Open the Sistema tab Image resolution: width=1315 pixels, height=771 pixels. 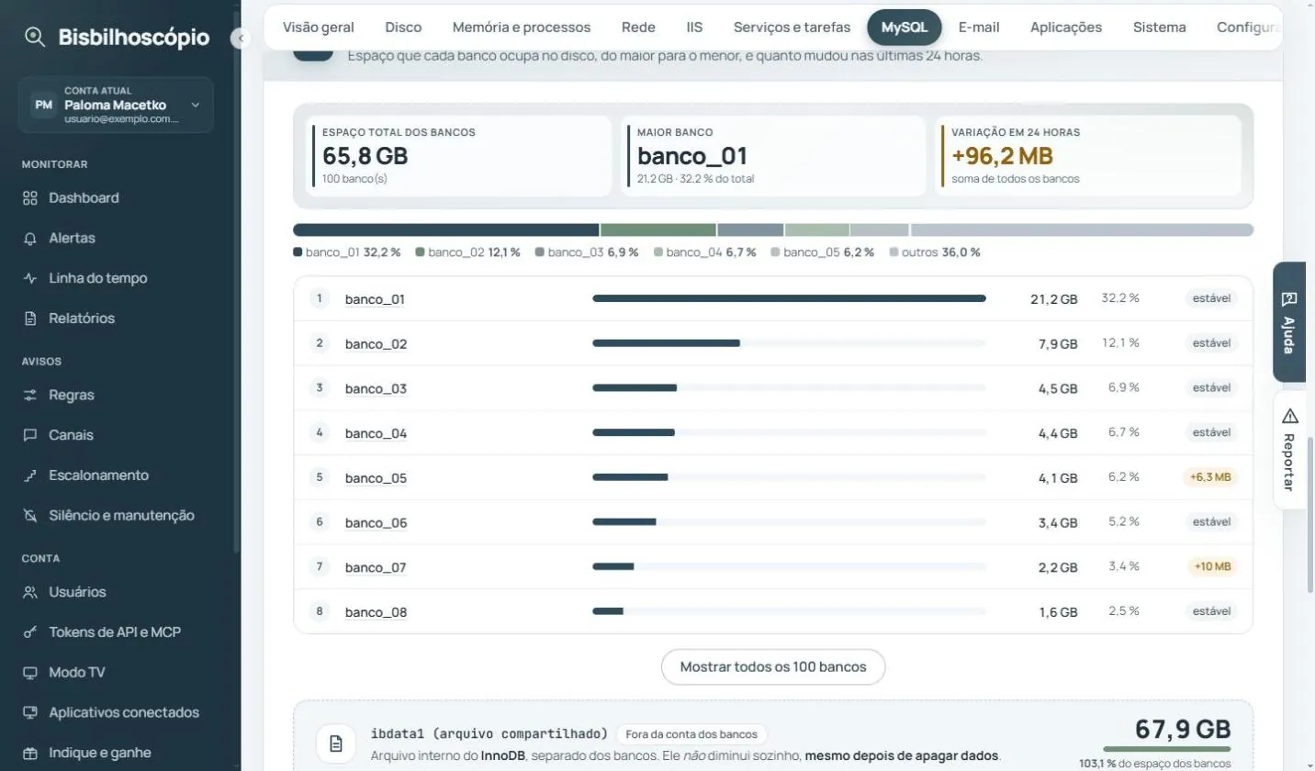pyautogui.click(x=1160, y=28)
